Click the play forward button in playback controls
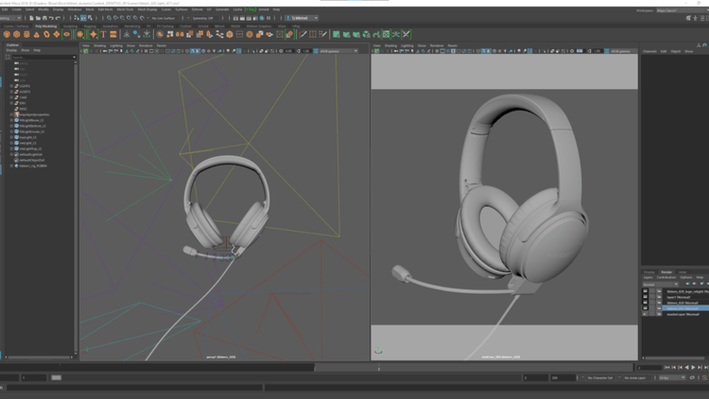709x399 pixels. point(694,367)
